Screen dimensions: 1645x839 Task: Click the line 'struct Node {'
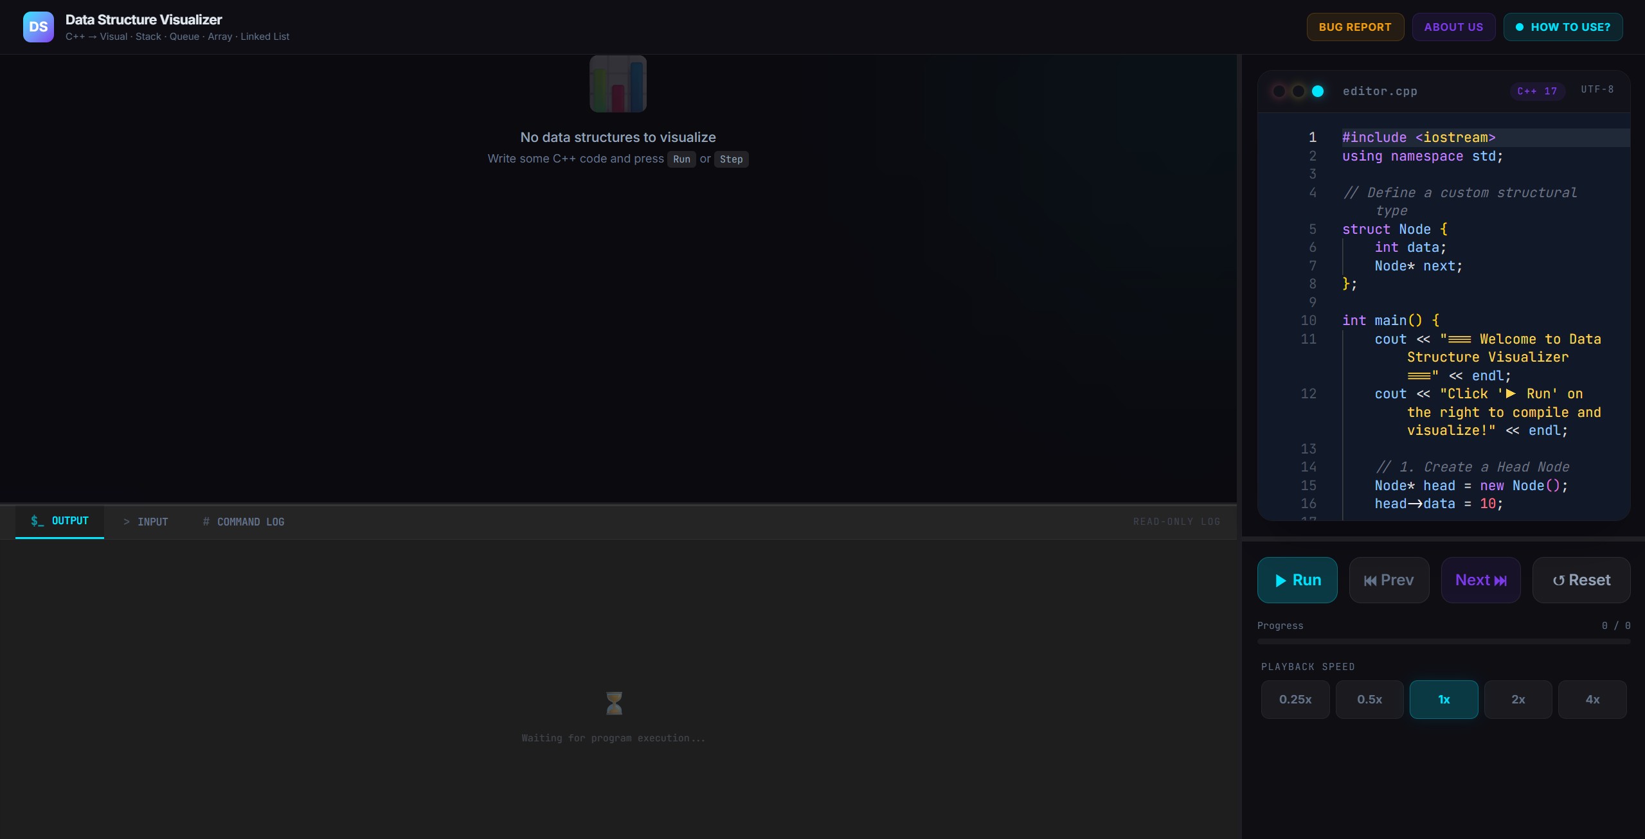click(1394, 229)
